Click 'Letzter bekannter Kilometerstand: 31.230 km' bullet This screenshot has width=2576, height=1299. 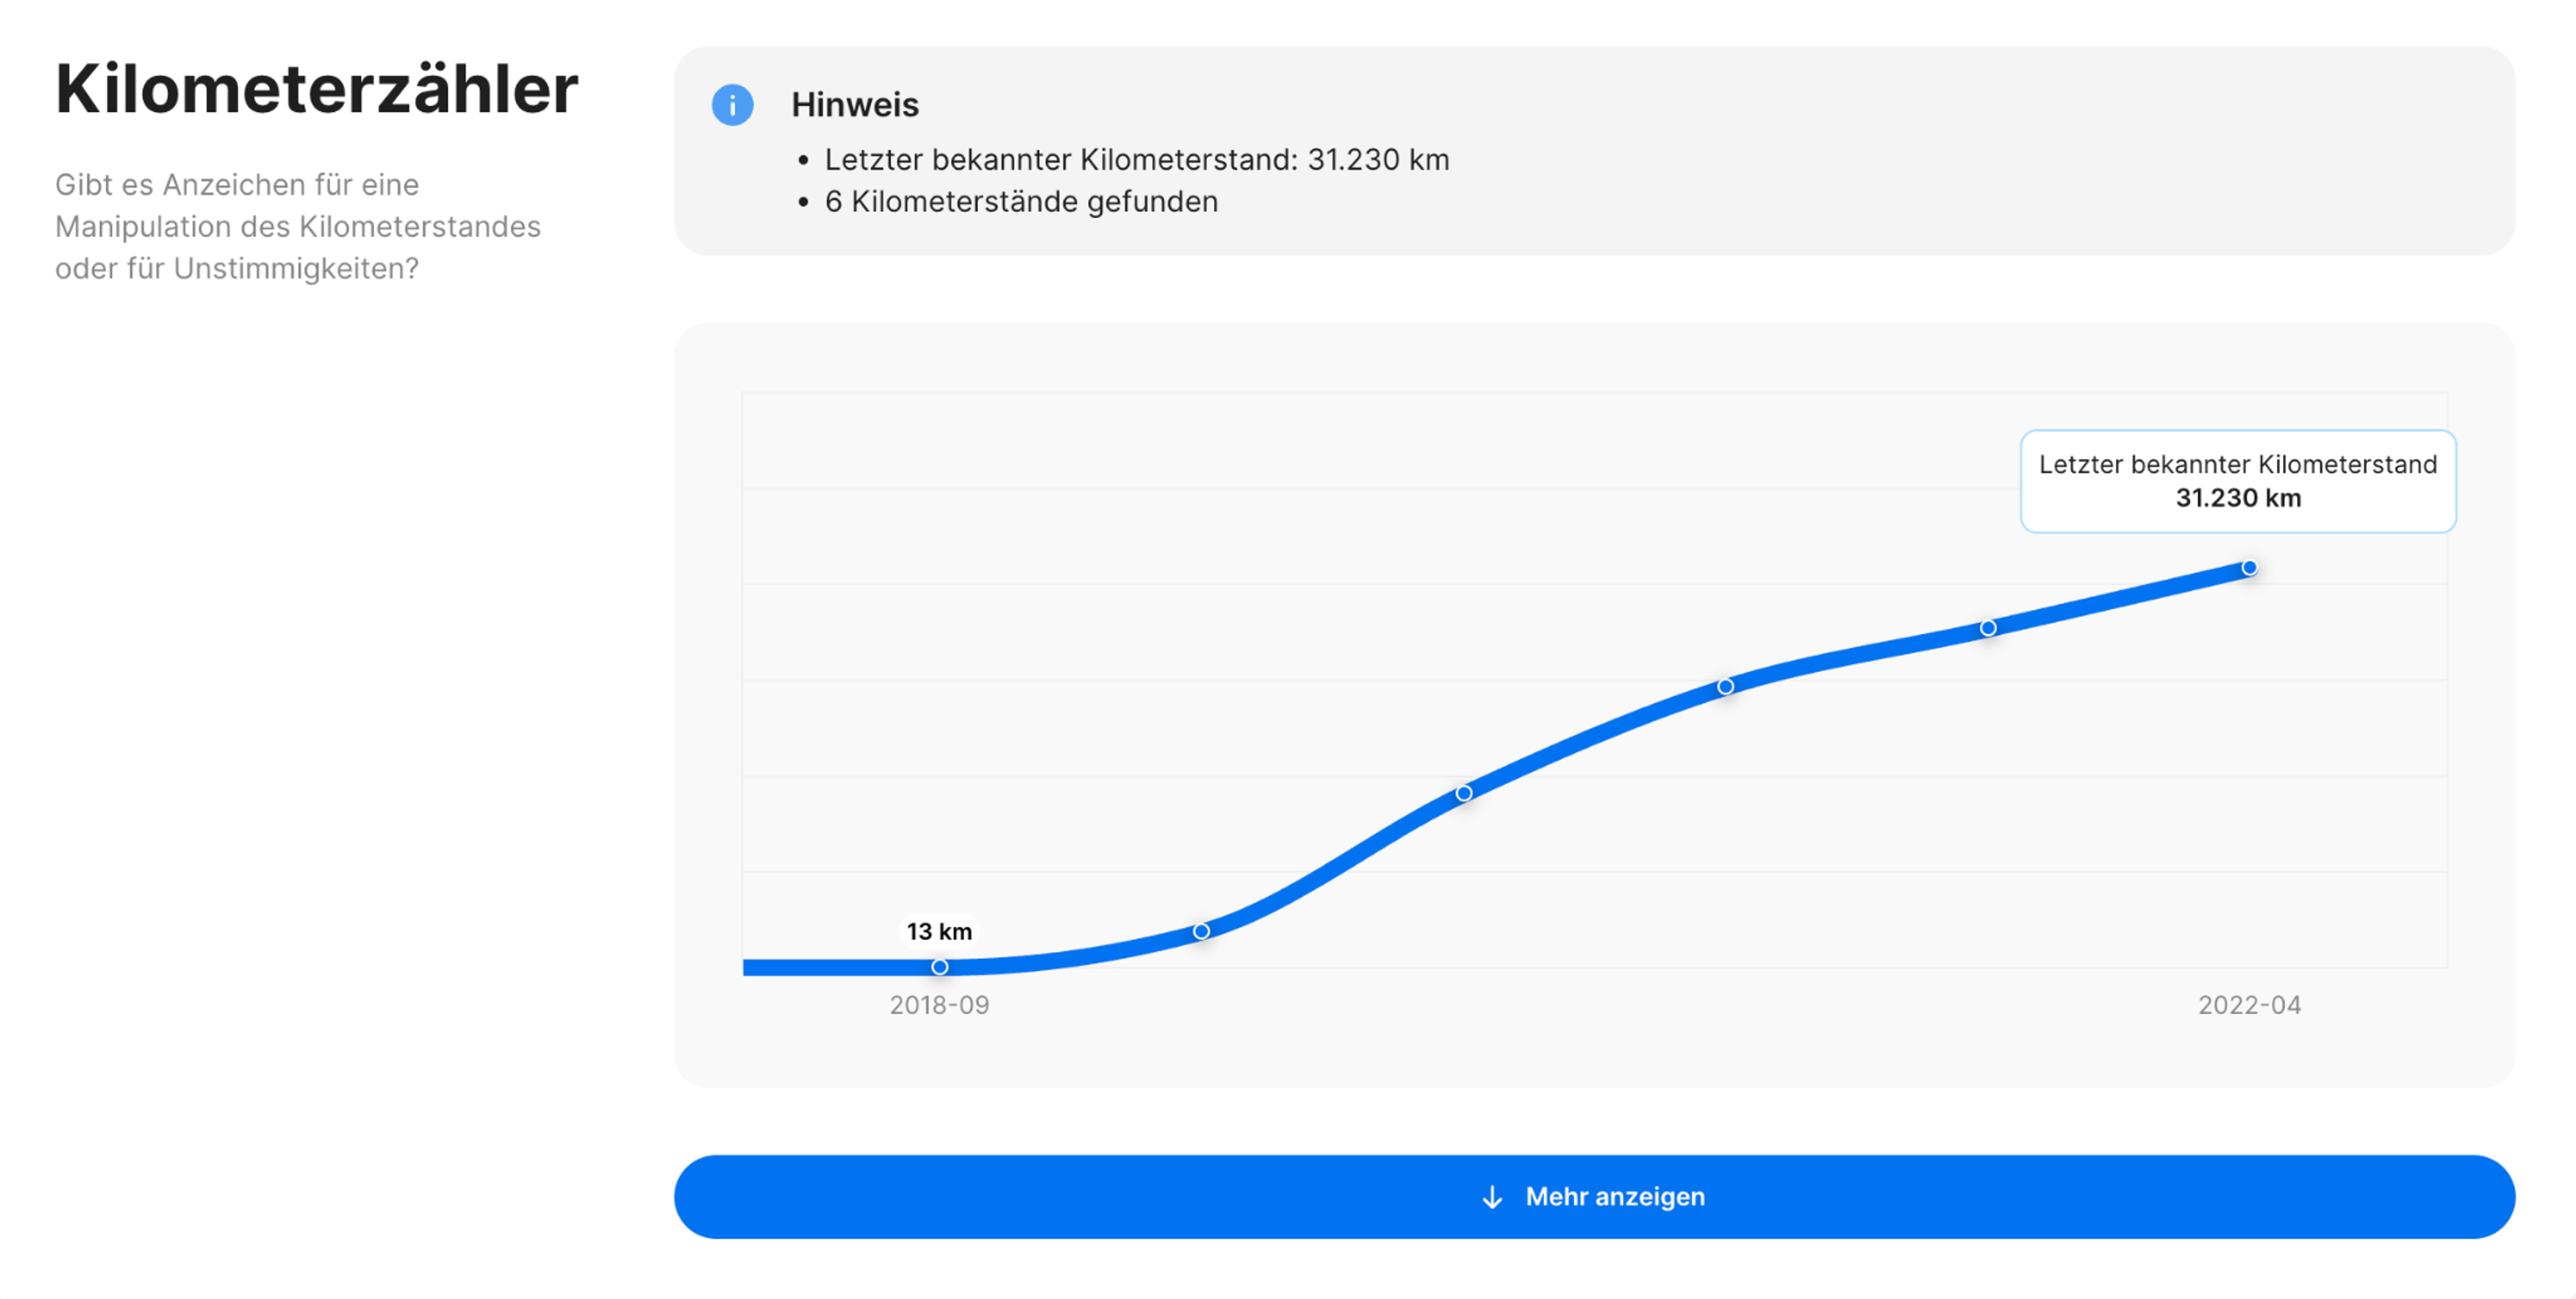[1137, 160]
